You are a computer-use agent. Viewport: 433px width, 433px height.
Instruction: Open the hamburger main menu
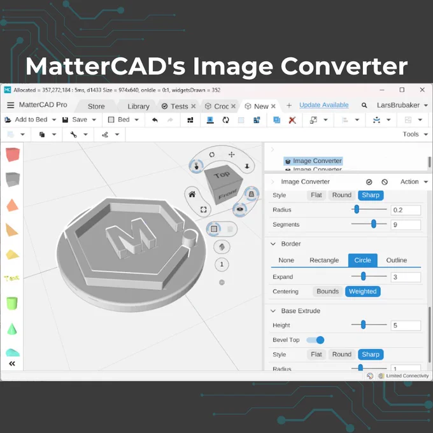[10, 105]
